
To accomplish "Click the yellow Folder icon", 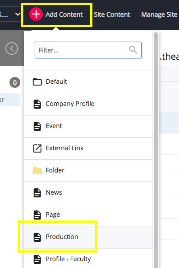I will (x=37, y=170).
